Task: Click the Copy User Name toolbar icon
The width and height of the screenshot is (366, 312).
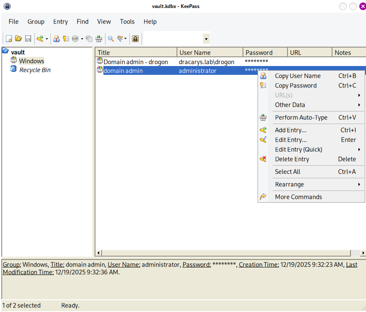Action: point(56,39)
